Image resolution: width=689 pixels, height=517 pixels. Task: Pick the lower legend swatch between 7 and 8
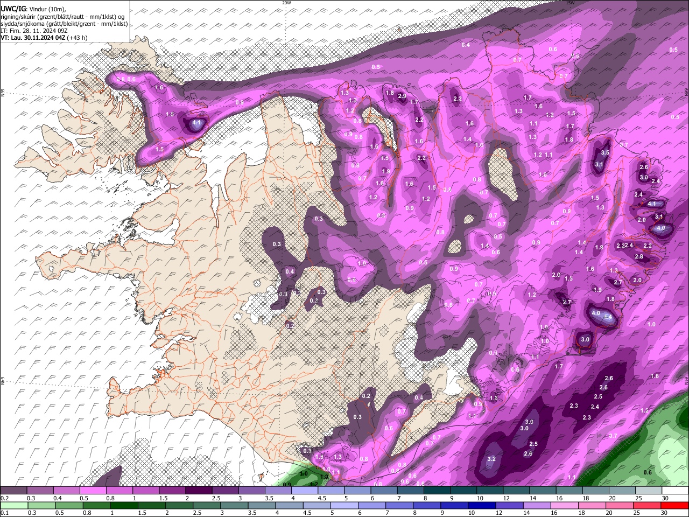[399, 505]
